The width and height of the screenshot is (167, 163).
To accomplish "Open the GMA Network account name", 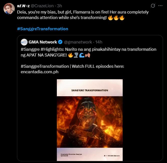I will click(43, 42).
